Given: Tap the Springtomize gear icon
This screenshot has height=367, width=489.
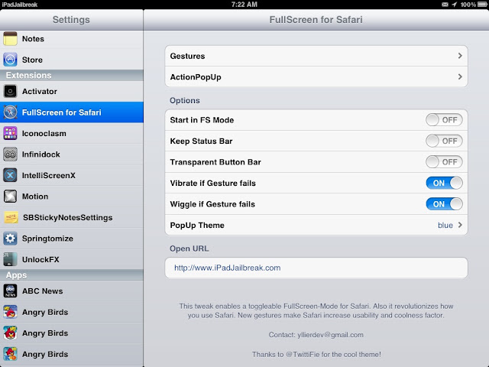Looking at the screenshot, I should (10, 239).
